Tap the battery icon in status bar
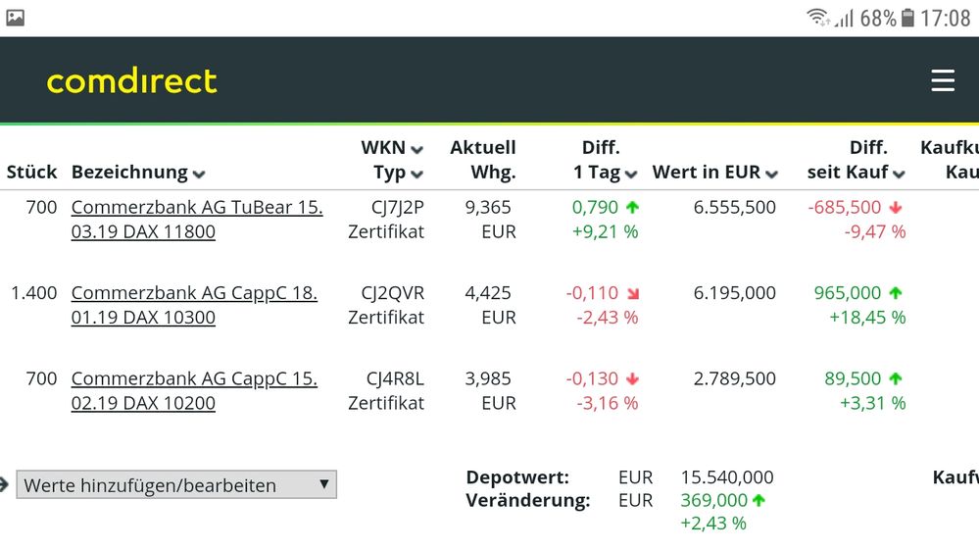This screenshot has width=979, height=551. click(x=907, y=18)
